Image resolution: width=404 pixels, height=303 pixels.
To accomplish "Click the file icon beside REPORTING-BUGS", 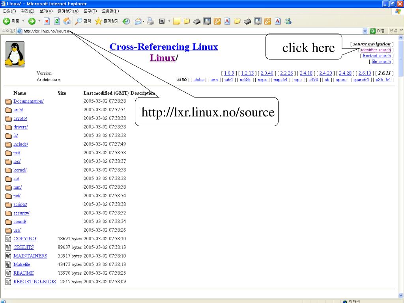I will tap(9, 281).
